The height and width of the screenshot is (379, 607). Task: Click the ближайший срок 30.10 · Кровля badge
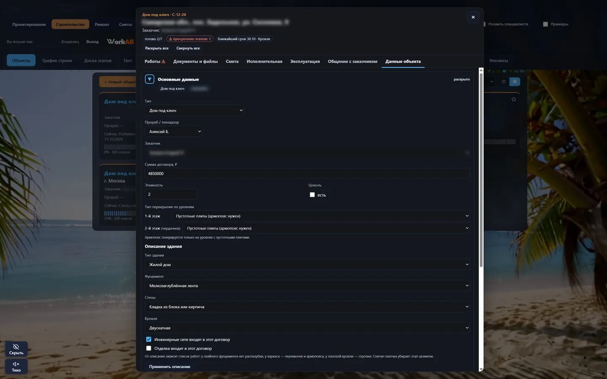pyautogui.click(x=244, y=39)
